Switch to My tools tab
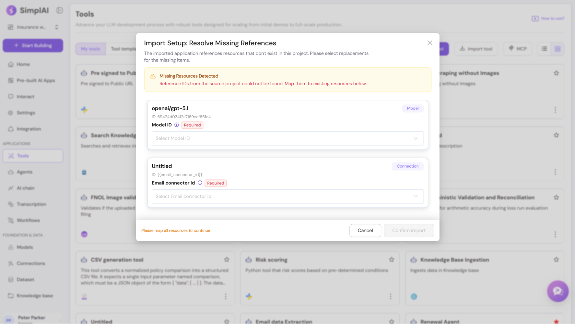Screen dimensions: 575x324 [90, 49]
